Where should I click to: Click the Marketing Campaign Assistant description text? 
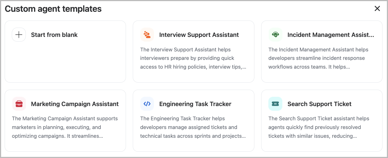click(x=65, y=127)
